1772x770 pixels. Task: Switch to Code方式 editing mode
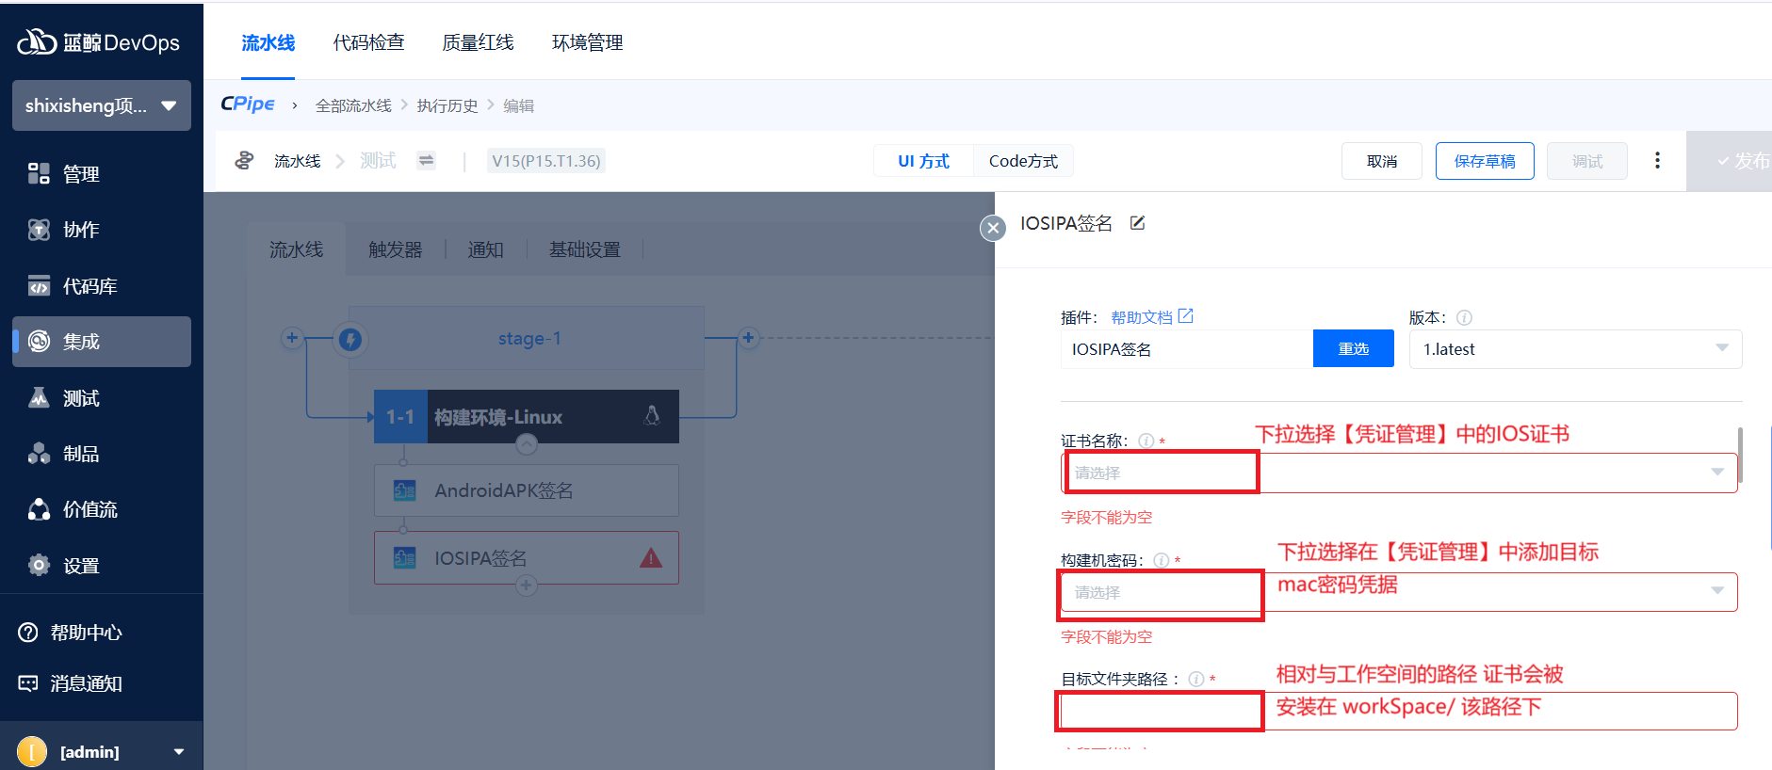coord(1023,161)
